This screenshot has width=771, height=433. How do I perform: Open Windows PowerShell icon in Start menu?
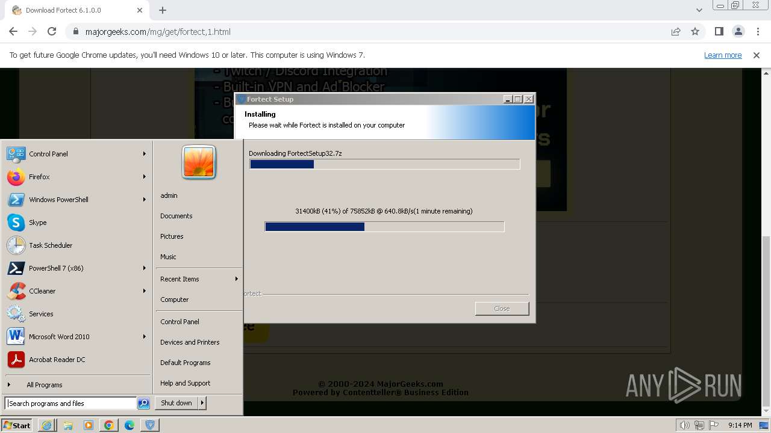click(16, 200)
